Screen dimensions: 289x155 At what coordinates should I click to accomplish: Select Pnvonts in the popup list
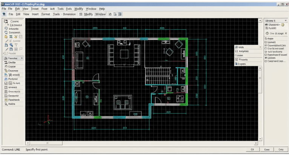248,60
